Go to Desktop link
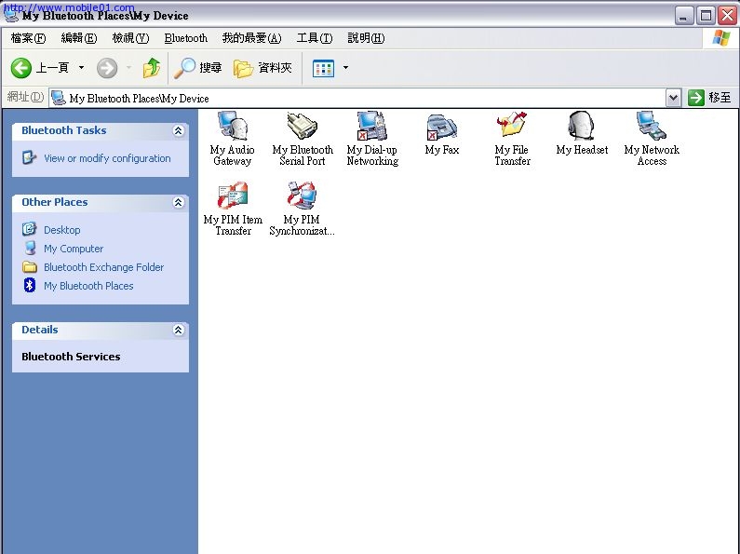This screenshot has height=554, width=740. point(61,230)
